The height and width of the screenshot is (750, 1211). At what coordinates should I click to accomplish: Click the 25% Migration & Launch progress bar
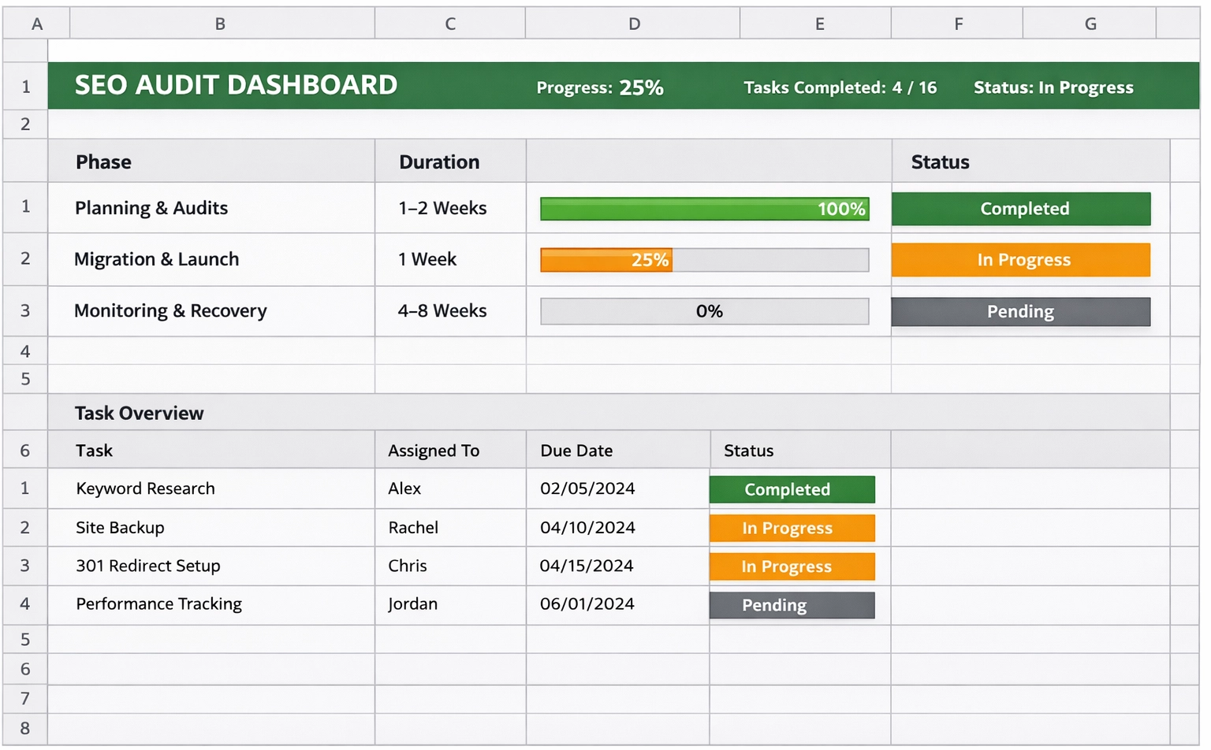(x=704, y=260)
